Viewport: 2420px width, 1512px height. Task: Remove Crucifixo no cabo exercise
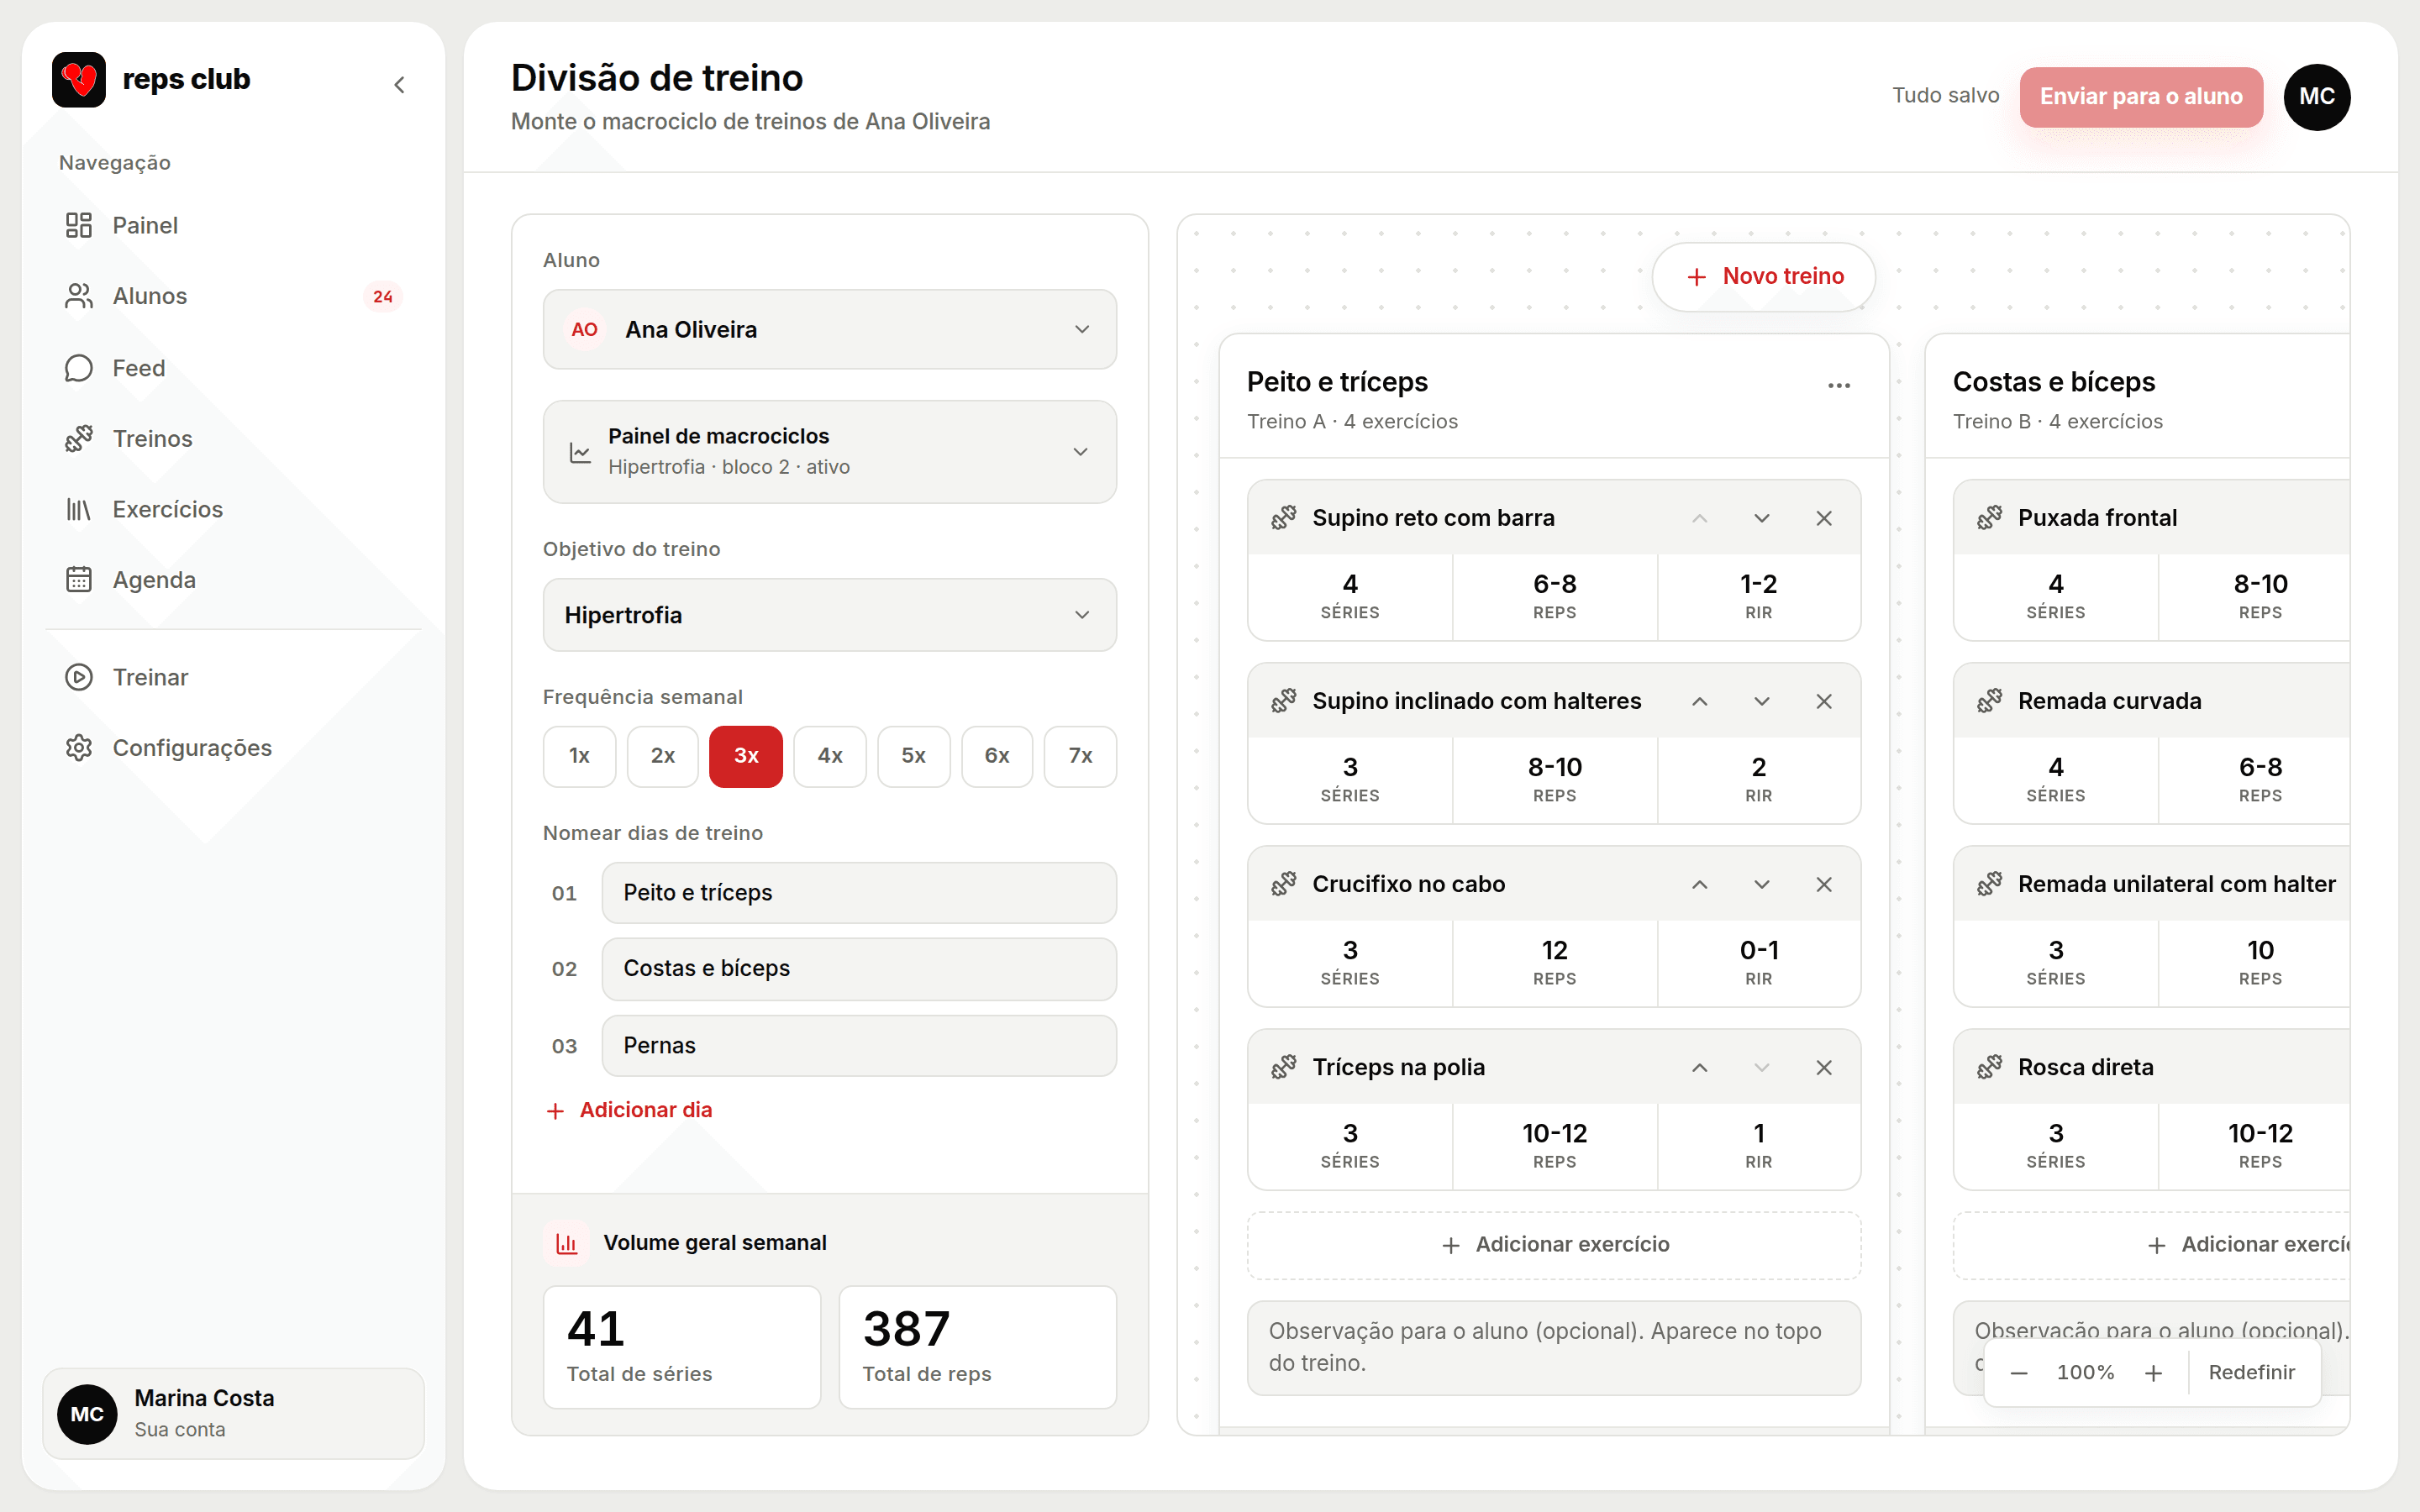point(1824,884)
